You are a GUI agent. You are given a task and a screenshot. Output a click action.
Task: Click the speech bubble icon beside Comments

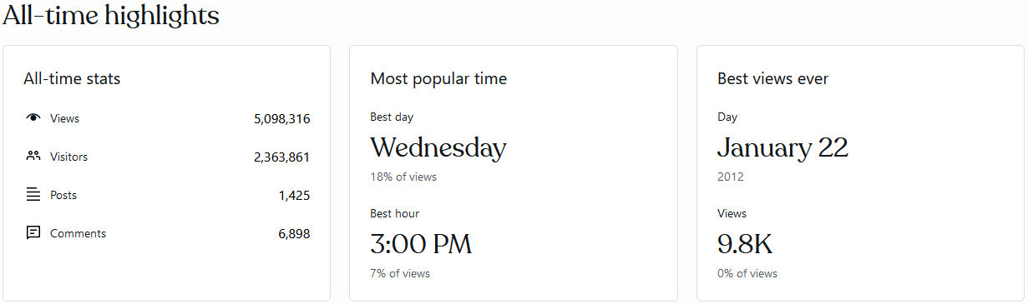tap(33, 233)
